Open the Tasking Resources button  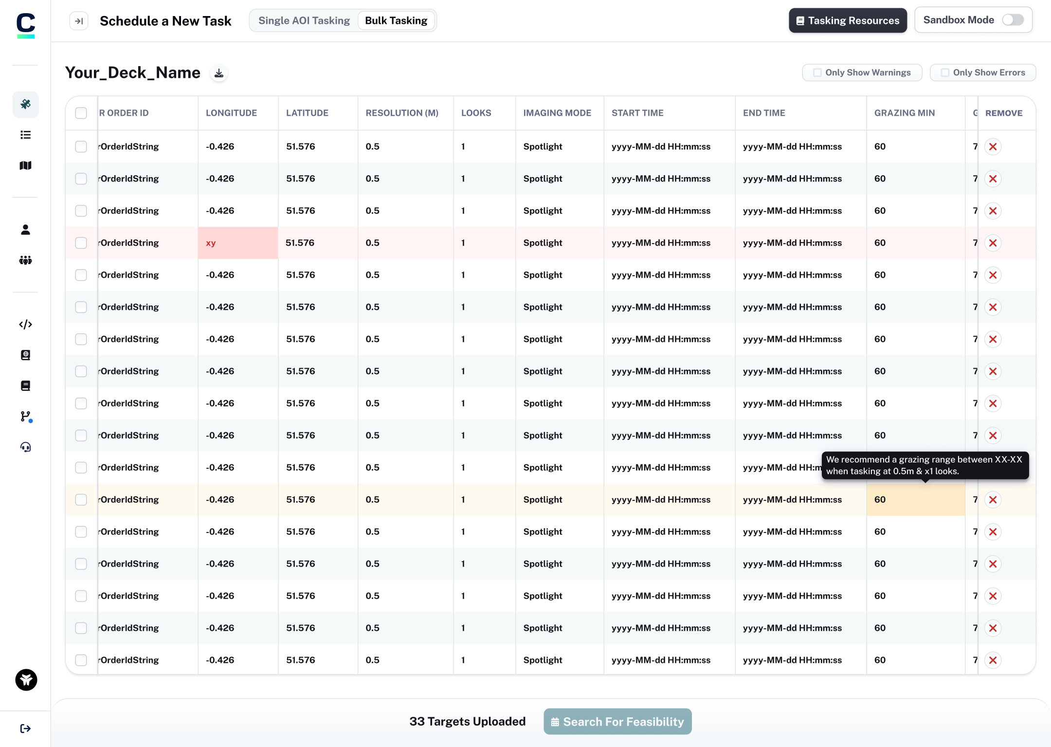click(848, 20)
